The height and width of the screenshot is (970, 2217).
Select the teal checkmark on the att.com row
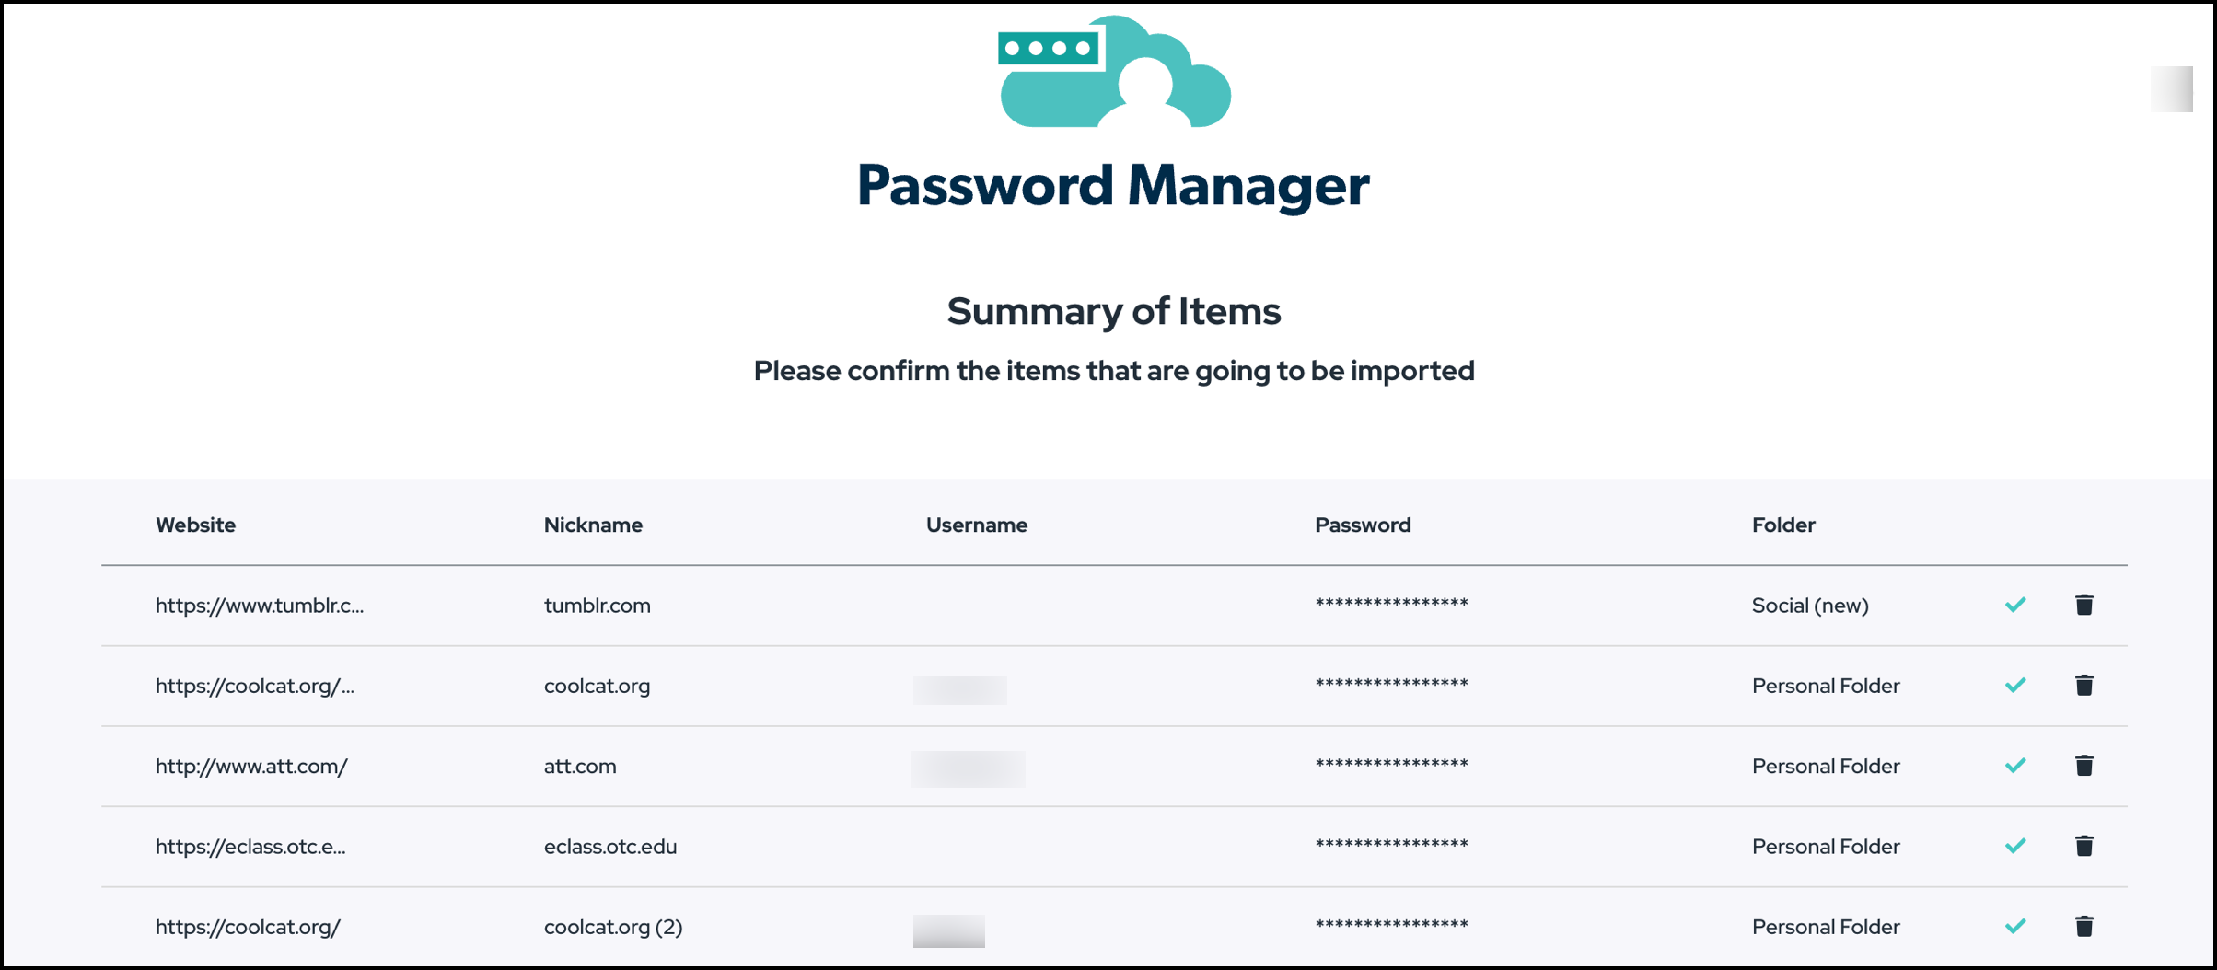tap(2015, 765)
